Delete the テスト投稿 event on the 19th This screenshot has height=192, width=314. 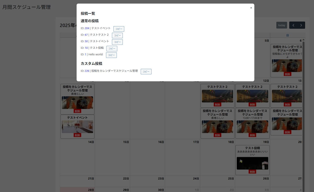click(252, 172)
